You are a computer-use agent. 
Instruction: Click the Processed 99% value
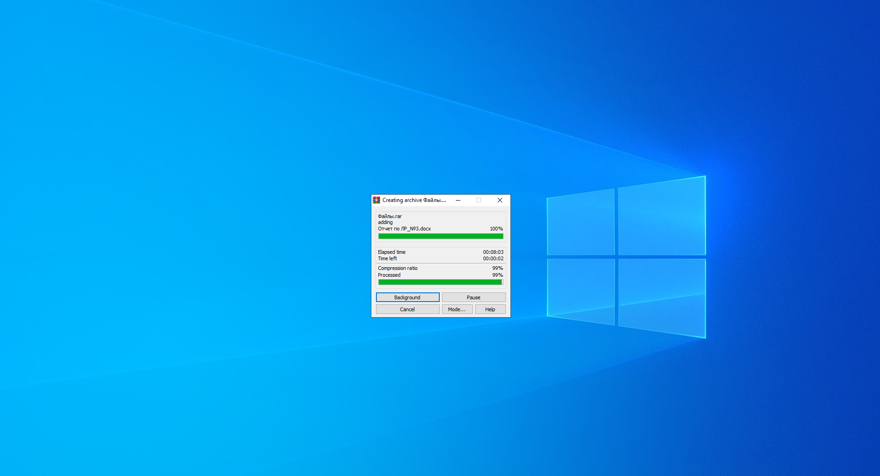pos(498,275)
